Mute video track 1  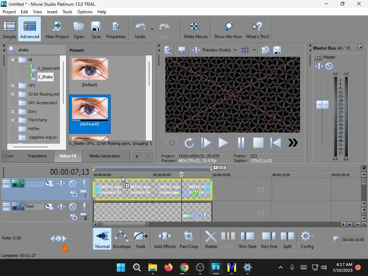coord(73,184)
